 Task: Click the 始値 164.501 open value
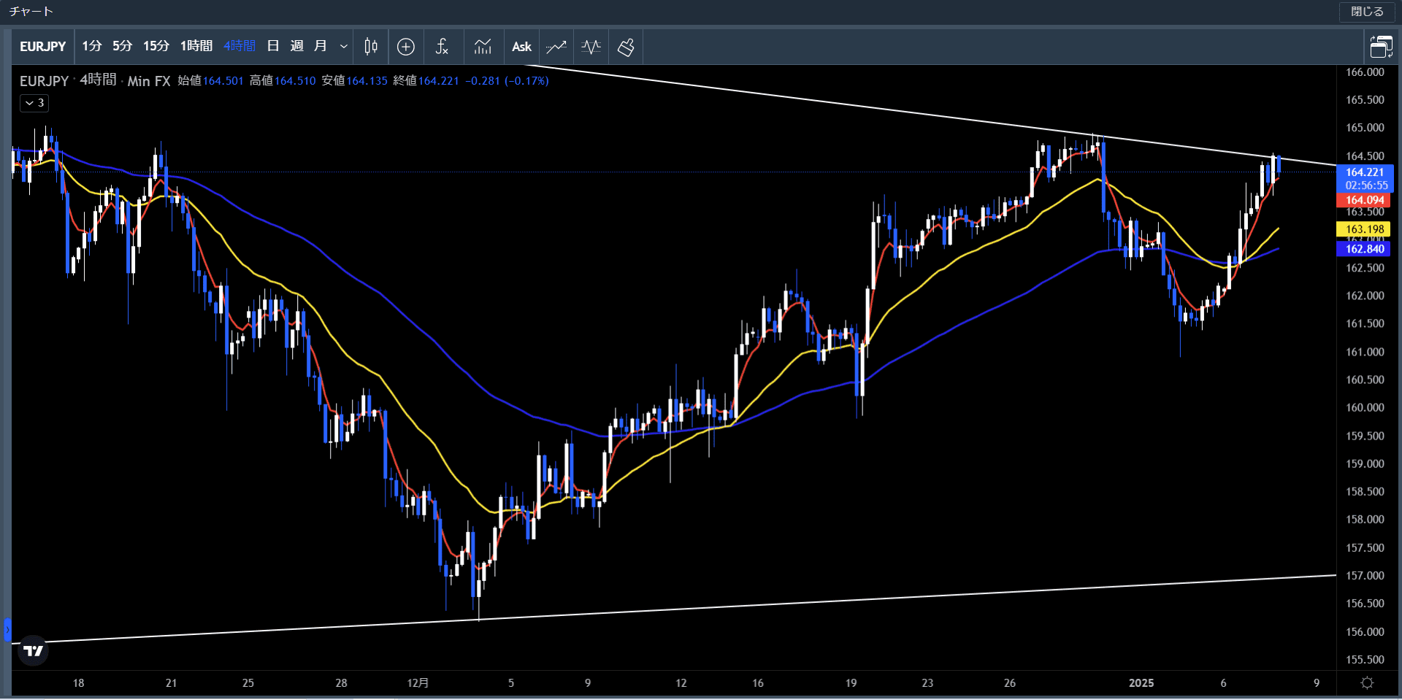pyautogui.click(x=210, y=81)
